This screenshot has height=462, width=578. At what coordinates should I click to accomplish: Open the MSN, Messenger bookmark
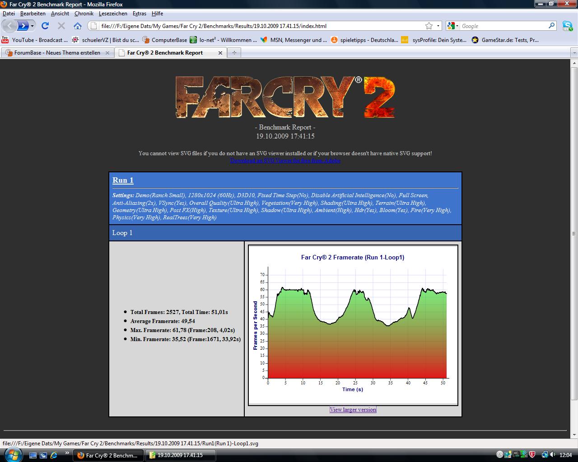coord(294,40)
